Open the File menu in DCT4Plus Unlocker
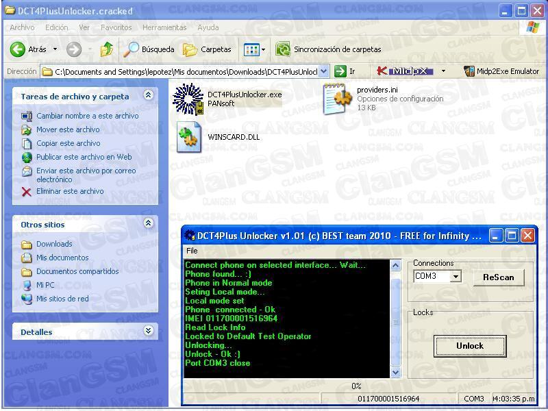The width and height of the screenshot is (548, 411). pyautogui.click(x=192, y=251)
